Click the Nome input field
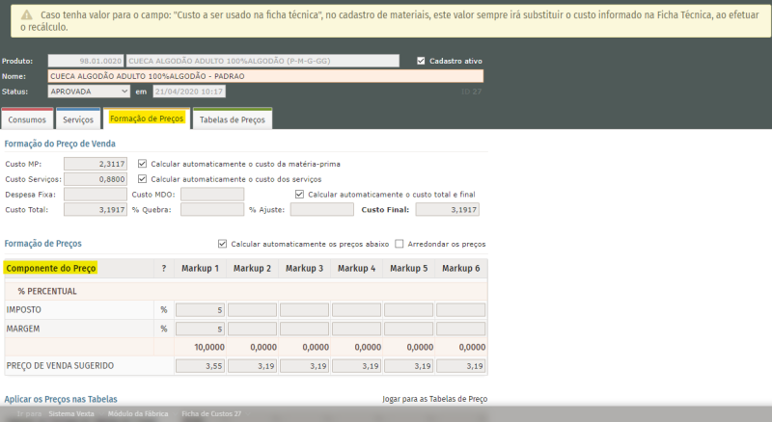772x422 pixels. pos(265,76)
